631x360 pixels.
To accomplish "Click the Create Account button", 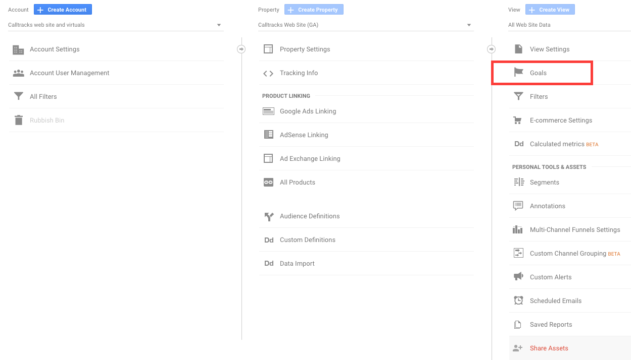I will coord(63,10).
